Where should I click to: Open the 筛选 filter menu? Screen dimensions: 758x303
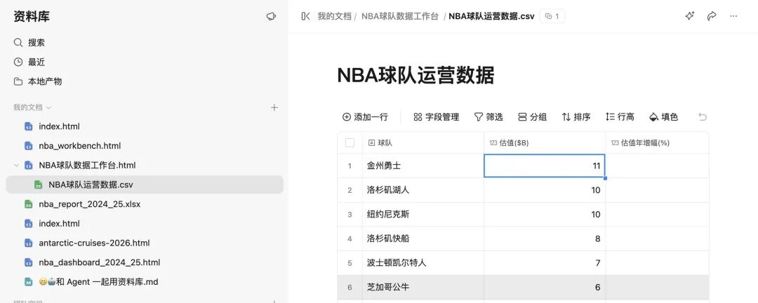(488, 117)
